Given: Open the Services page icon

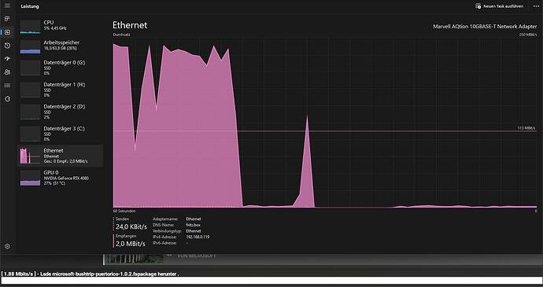Looking at the screenshot, I should pyautogui.click(x=7, y=99).
